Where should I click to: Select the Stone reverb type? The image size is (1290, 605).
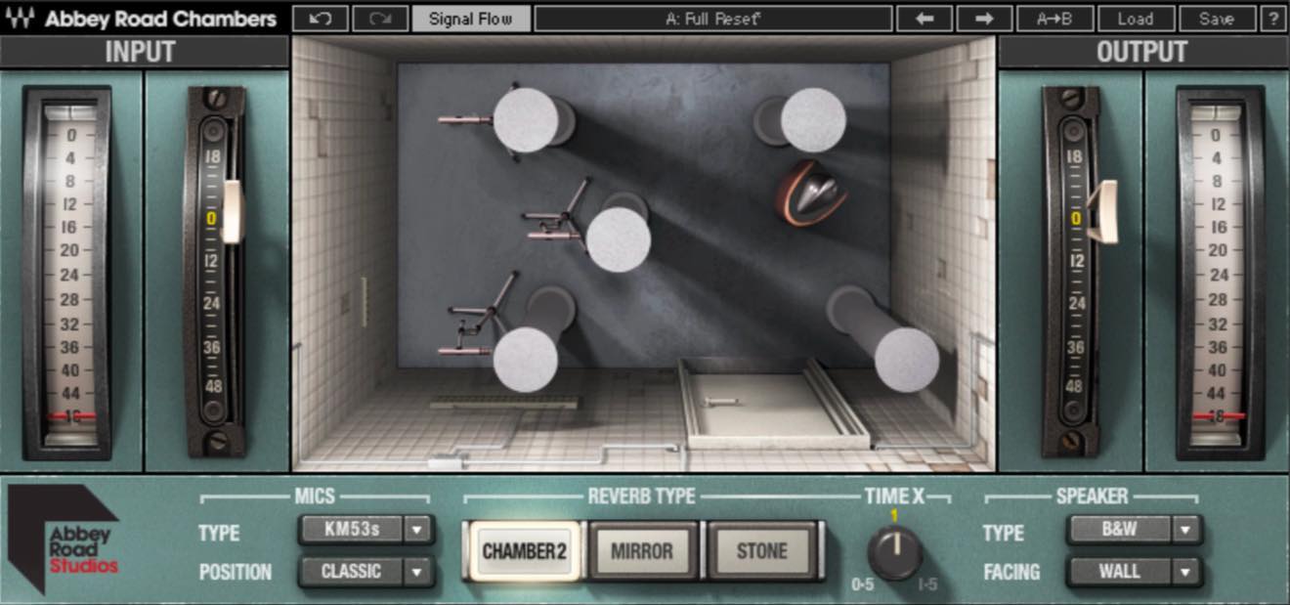[x=761, y=551]
